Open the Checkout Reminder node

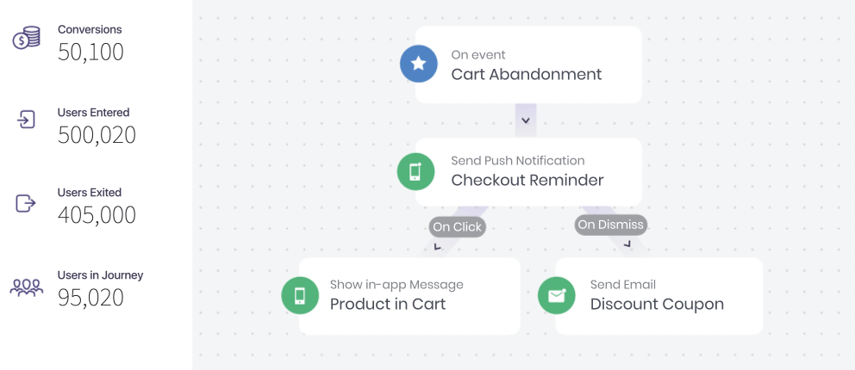coord(528,172)
